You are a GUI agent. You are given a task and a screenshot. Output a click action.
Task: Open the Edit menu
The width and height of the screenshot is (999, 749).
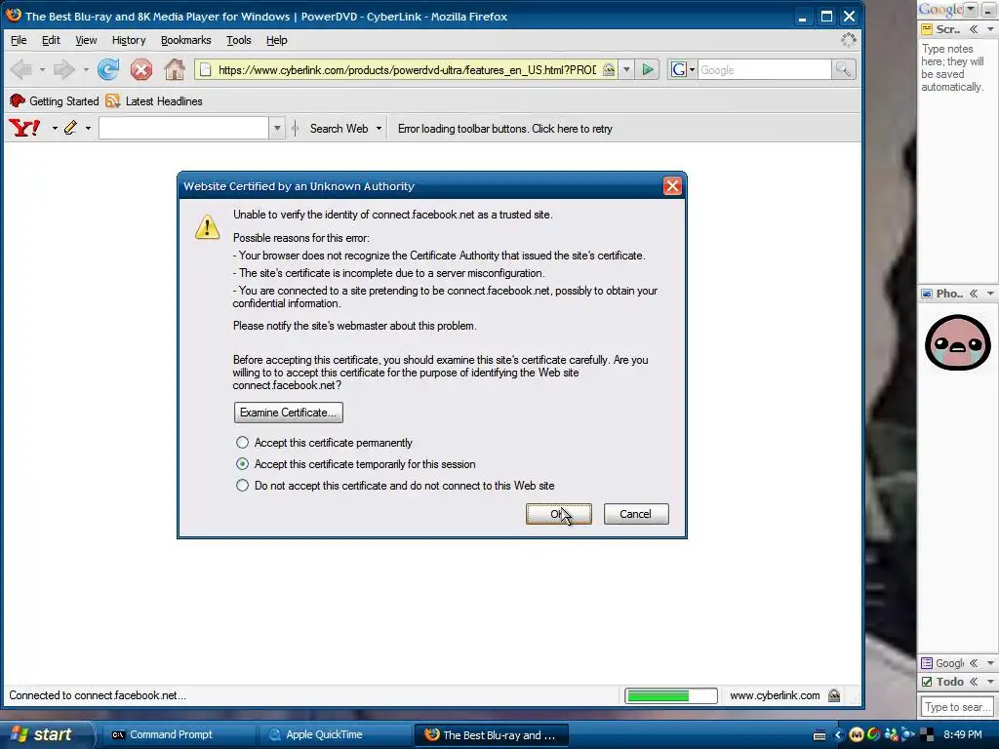51,40
